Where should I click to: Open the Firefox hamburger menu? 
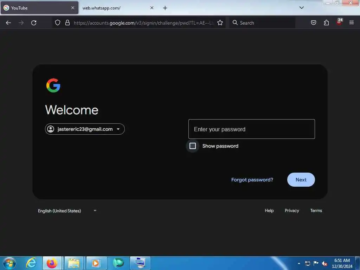(352, 22)
